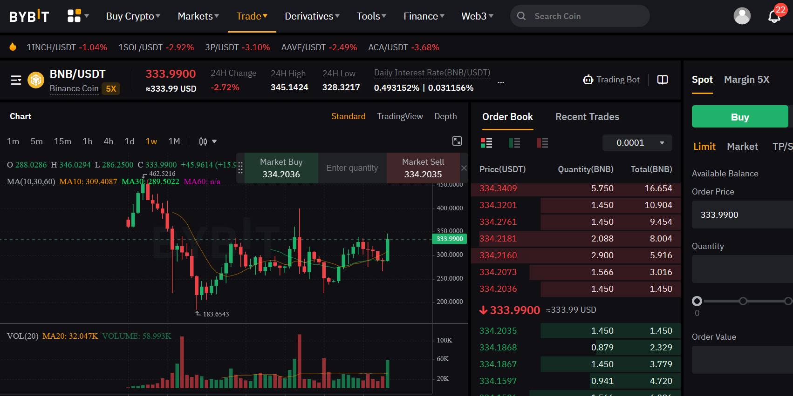
Task: Click the Trading Bot link
Action: click(x=611, y=80)
